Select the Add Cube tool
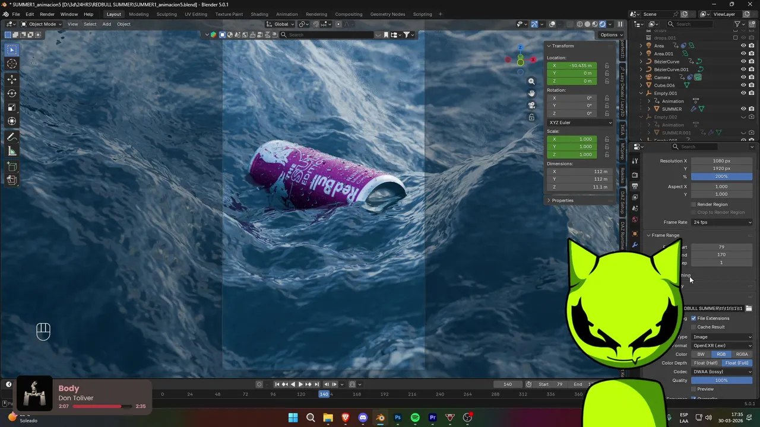This screenshot has height=427, width=760. point(12,167)
